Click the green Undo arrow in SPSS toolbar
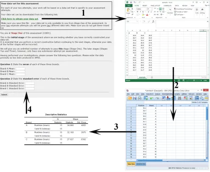Image resolution: width=210 pixels, height=172 pixels. [152, 98]
